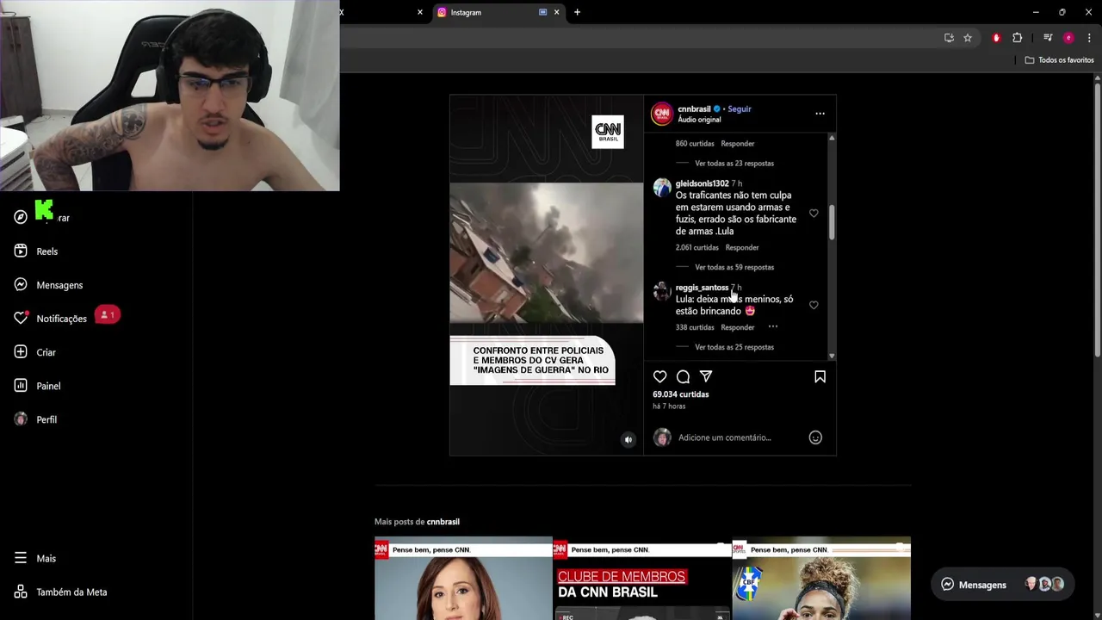Open the CBF player post thumbnail
This screenshot has height=620, width=1102.
tap(821, 579)
